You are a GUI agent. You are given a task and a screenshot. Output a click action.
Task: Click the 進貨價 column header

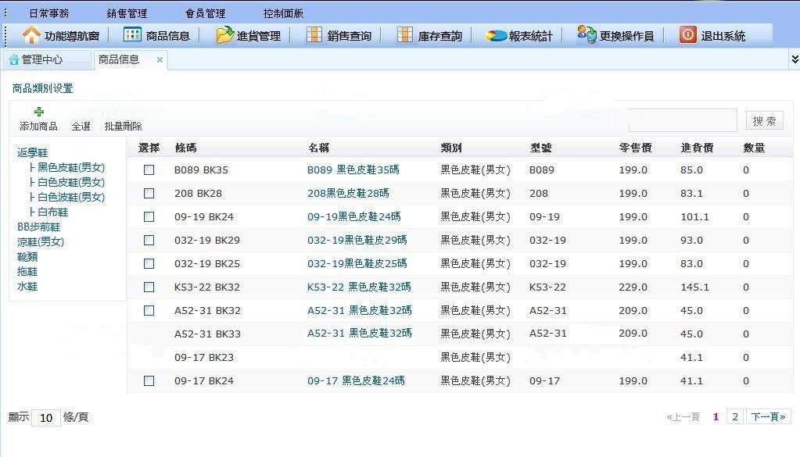[697, 148]
